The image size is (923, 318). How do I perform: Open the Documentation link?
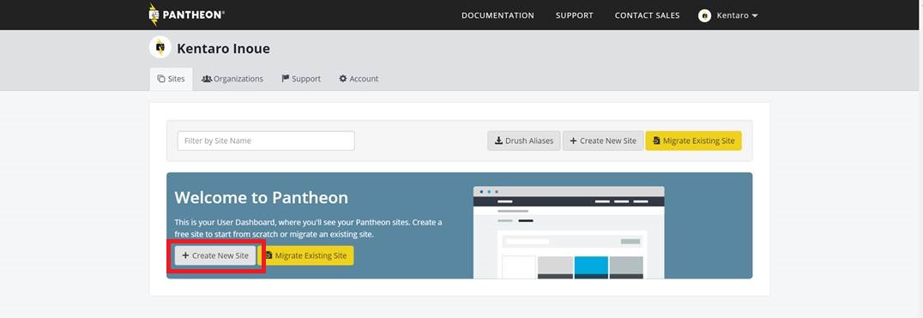pos(498,15)
